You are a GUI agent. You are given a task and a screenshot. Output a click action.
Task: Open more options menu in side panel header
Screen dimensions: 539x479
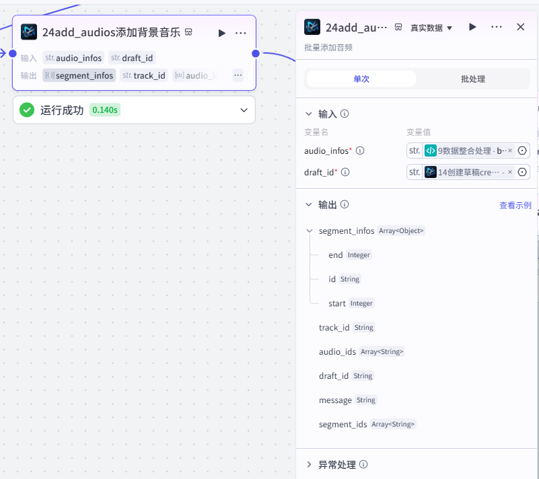click(x=497, y=27)
